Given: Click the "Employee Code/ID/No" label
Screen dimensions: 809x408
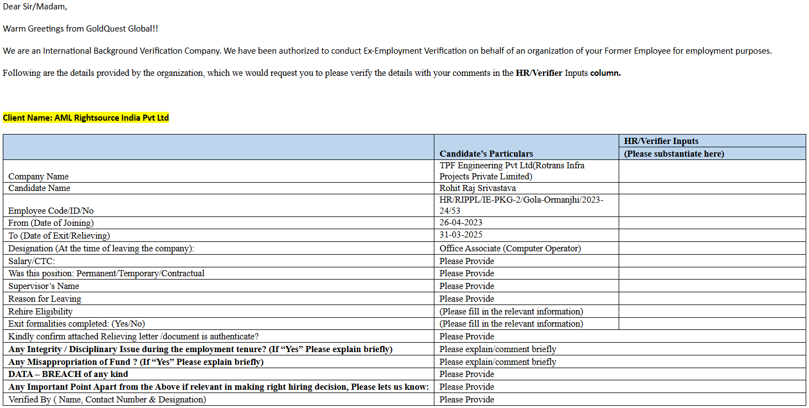Looking at the screenshot, I should 51,211.
